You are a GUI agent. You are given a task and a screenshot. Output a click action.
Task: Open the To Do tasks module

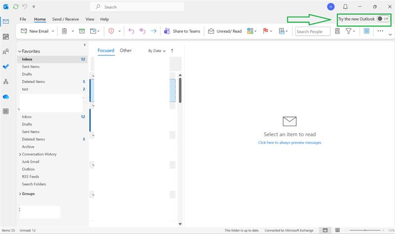click(6, 67)
